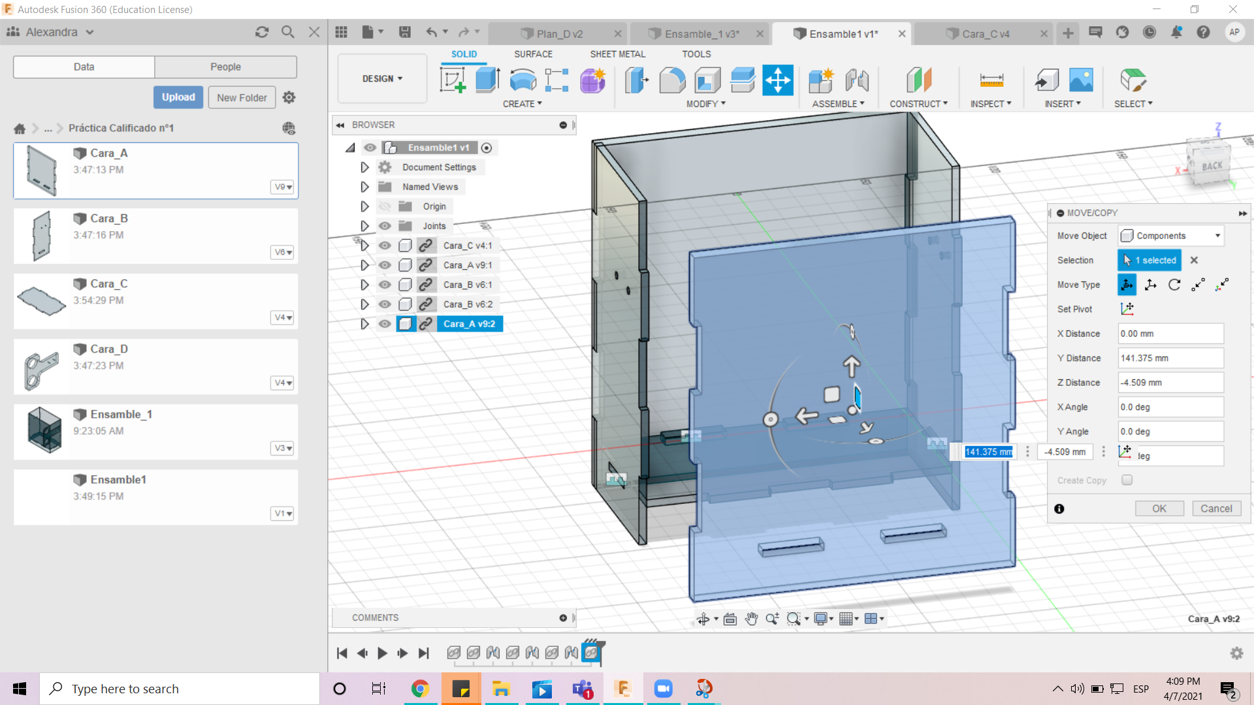Switch to the SHEET METAL tab

pyautogui.click(x=617, y=54)
